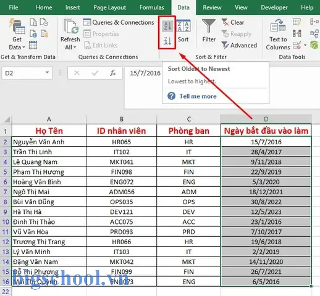Open Advanced filter options
Viewport: 320px width, 296px height.
click(239, 45)
